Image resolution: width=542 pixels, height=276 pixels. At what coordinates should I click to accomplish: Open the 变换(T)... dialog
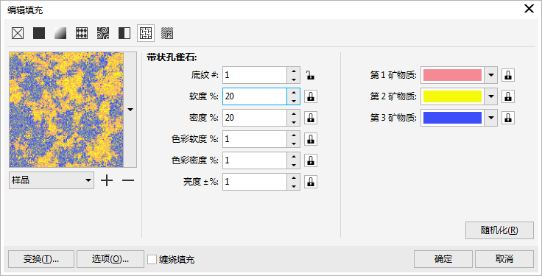click(41, 259)
